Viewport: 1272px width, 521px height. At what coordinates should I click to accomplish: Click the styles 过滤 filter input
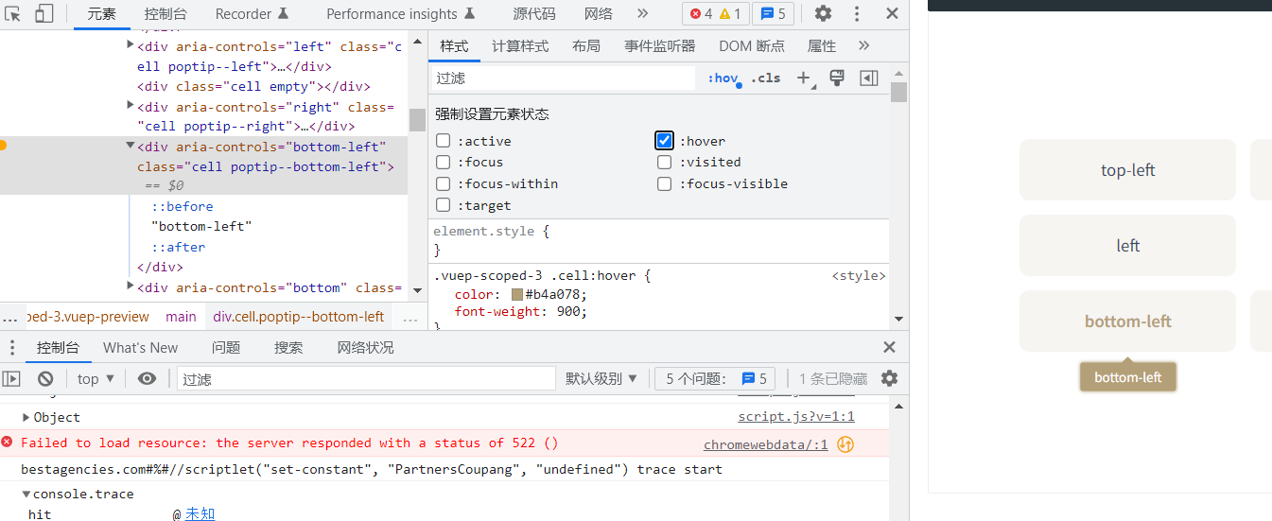[564, 78]
